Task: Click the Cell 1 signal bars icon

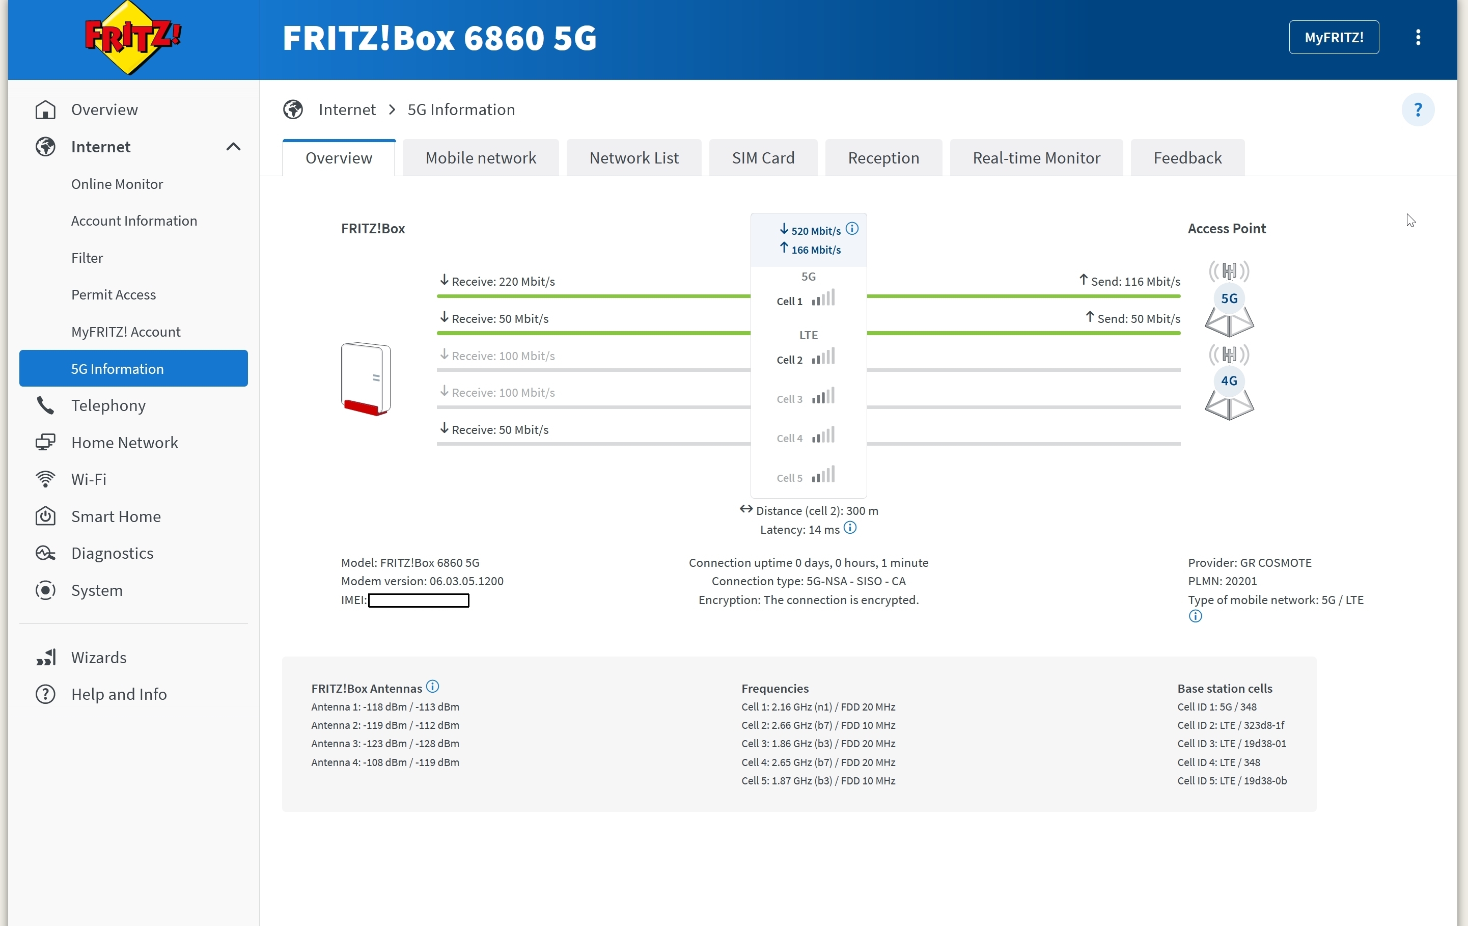Action: [x=823, y=297]
